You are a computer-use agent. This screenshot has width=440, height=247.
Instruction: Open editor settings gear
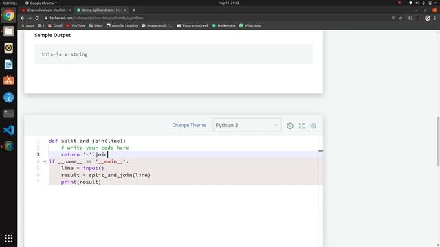(313, 126)
